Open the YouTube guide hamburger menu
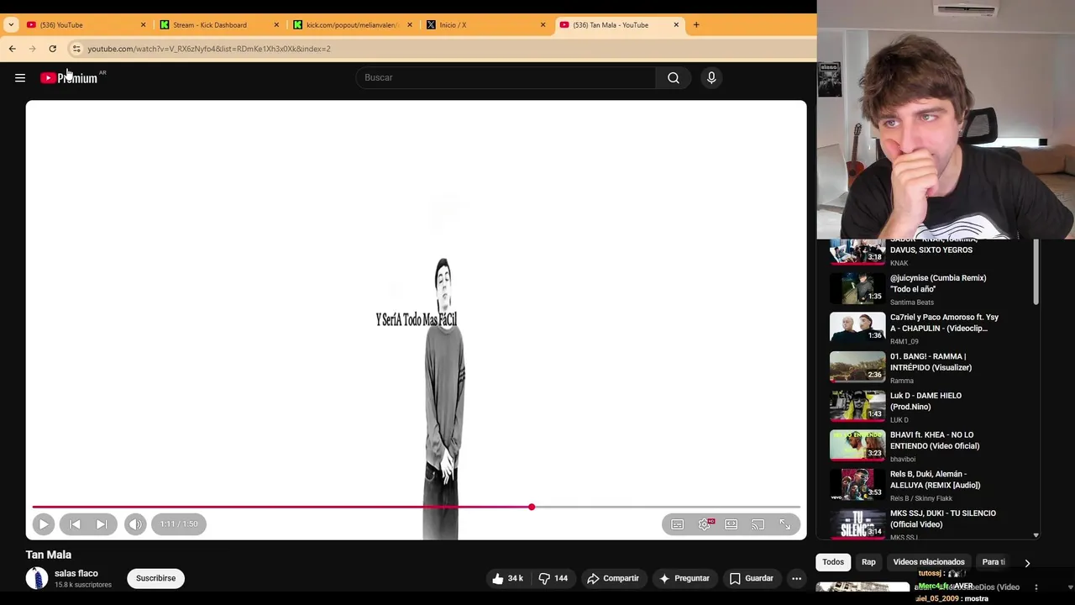 tap(20, 78)
